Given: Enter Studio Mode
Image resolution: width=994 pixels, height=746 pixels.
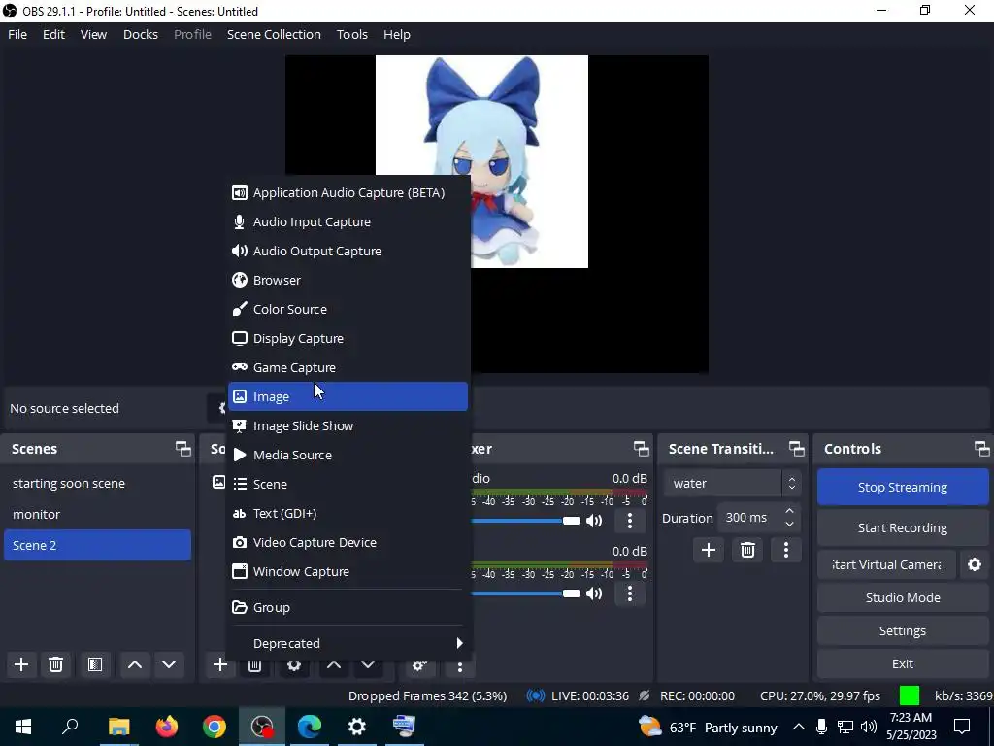Looking at the screenshot, I should (x=902, y=597).
